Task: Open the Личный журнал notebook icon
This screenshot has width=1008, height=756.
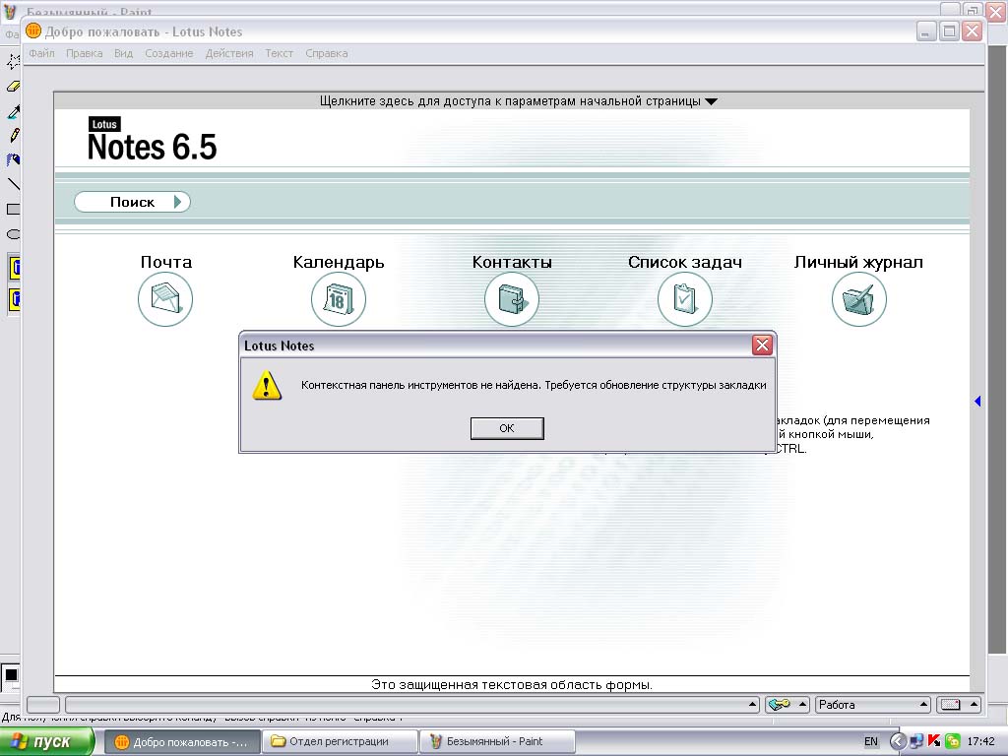Action: coord(858,299)
